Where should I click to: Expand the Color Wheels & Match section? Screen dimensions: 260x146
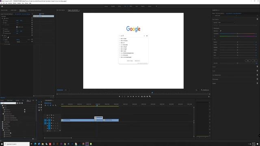[217, 75]
